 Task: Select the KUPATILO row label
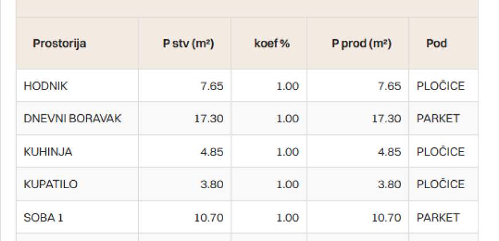click(50, 184)
